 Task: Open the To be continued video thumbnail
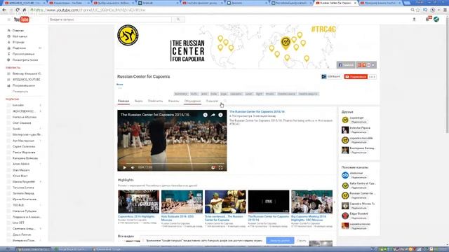[225, 202]
